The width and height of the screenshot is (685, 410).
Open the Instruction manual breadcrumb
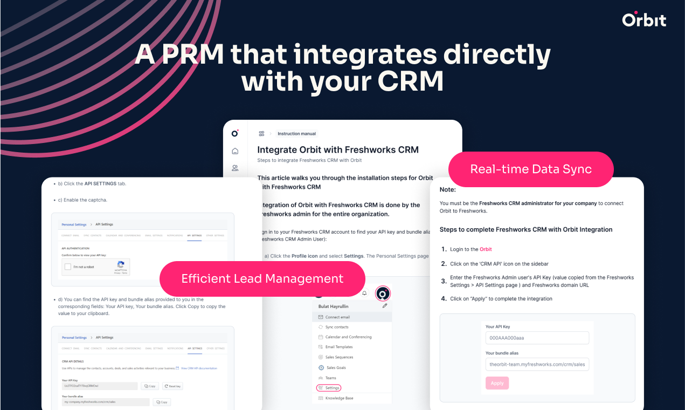[296, 134]
